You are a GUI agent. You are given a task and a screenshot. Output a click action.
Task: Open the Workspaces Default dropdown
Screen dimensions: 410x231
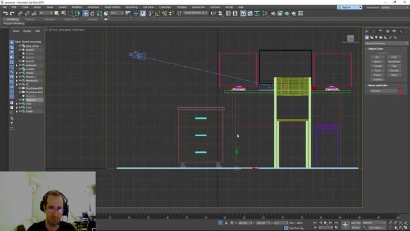point(394,8)
